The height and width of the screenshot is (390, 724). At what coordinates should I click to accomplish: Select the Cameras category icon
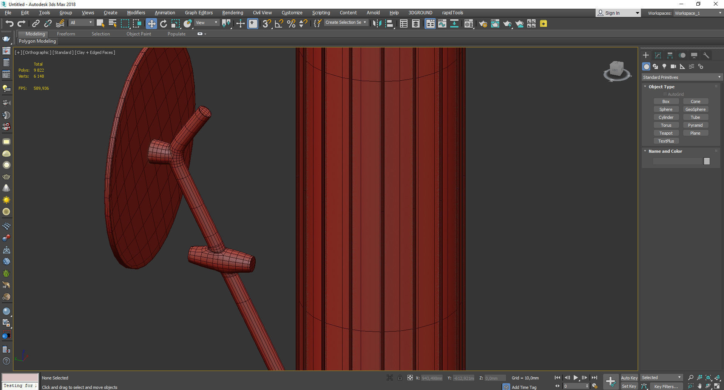pyautogui.click(x=673, y=66)
